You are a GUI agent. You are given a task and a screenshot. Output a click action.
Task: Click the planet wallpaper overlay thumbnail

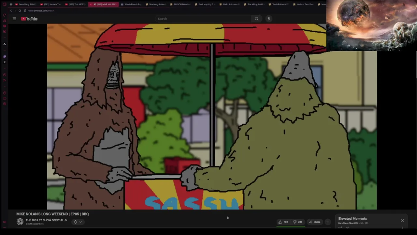click(x=371, y=25)
